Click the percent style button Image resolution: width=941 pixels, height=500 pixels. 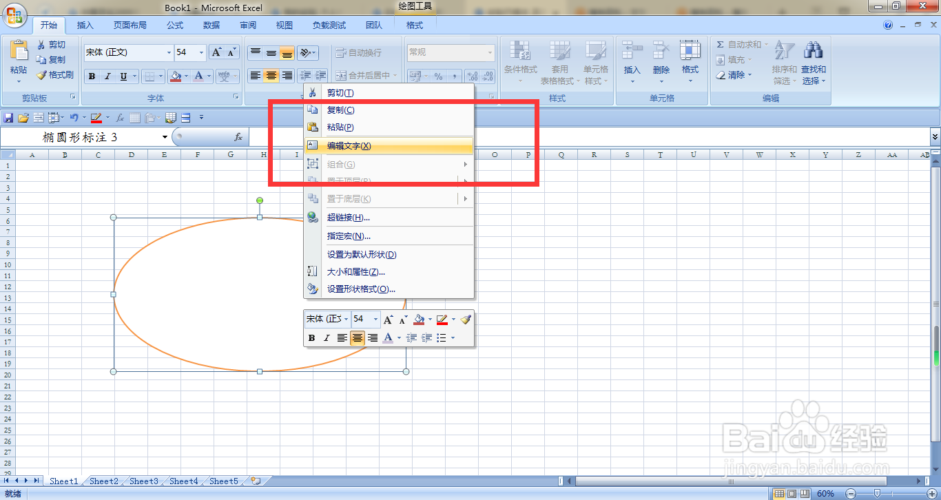coord(438,76)
